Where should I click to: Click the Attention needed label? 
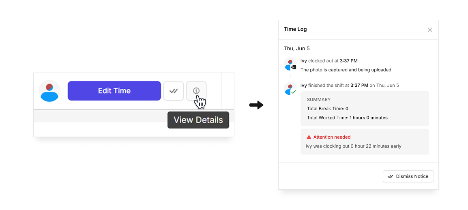pos(332,137)
